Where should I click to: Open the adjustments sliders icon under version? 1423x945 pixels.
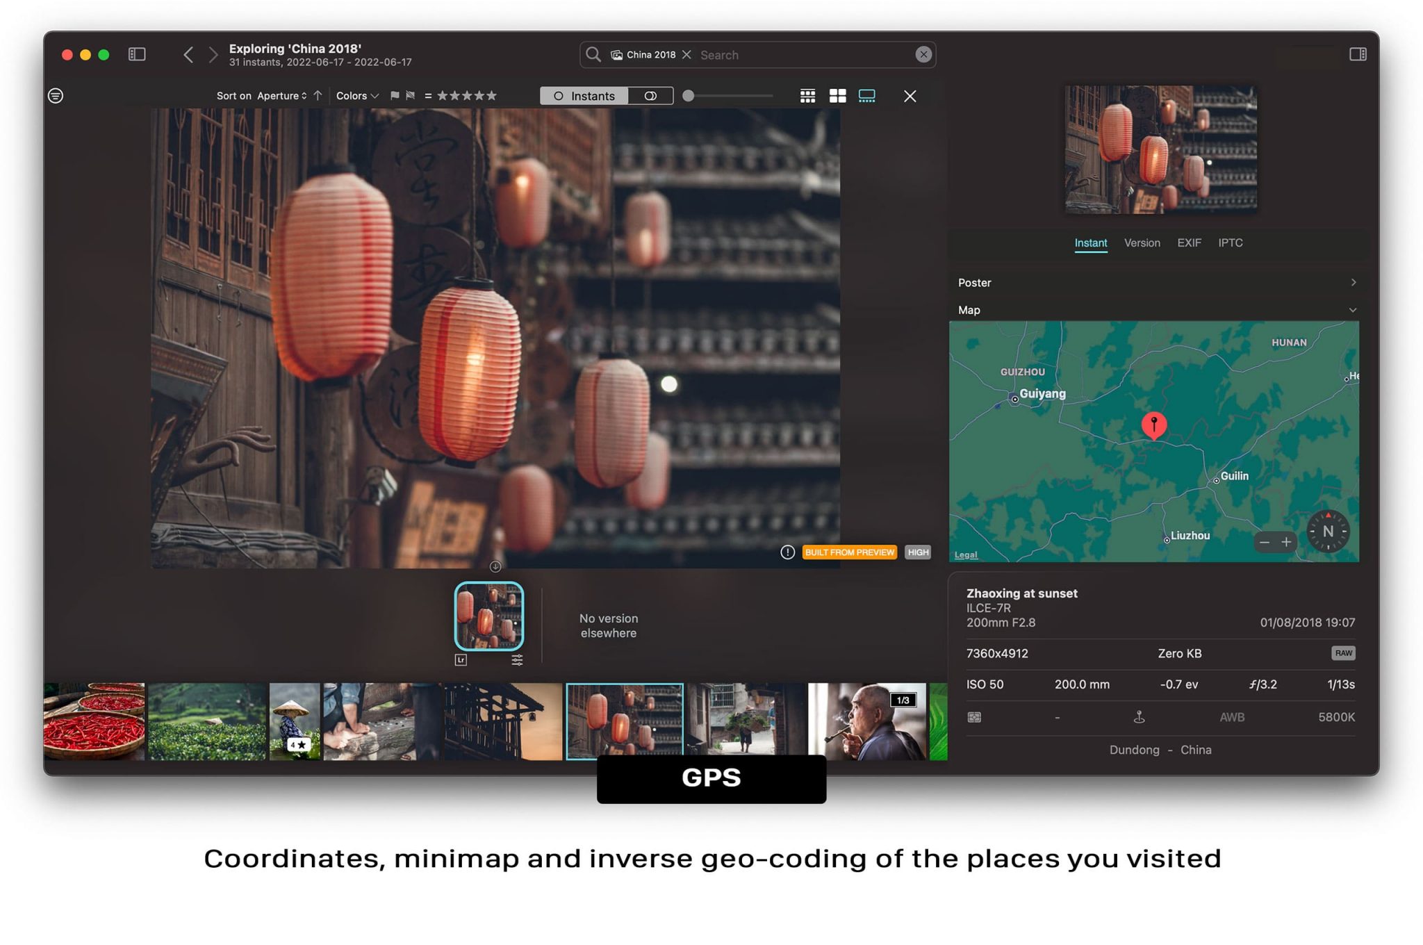517,660
